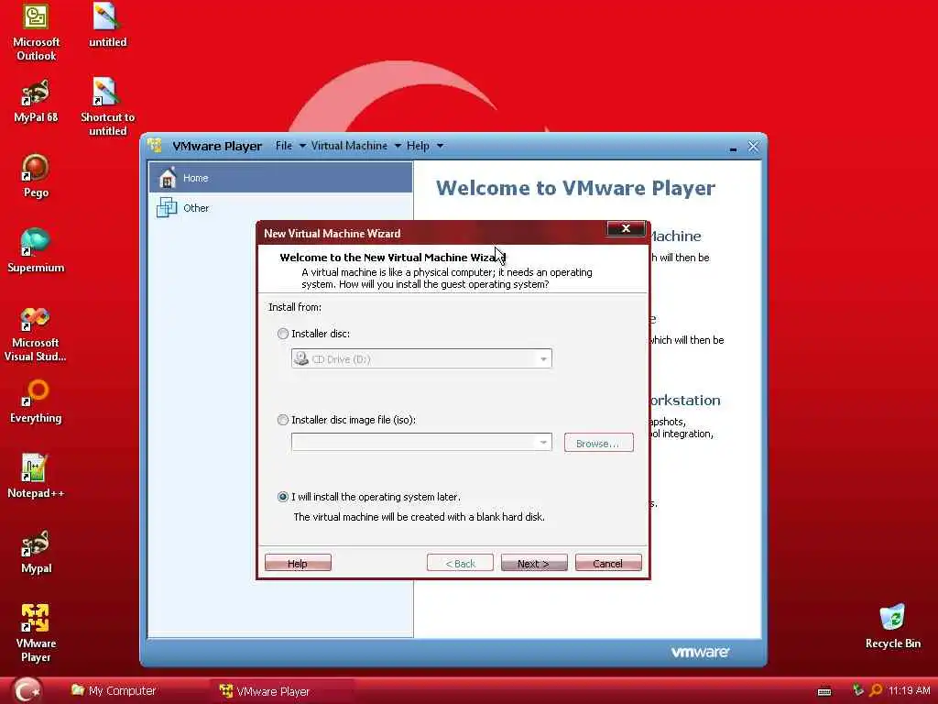Screen dimensions: 938x704
Task: Select the Mypal desktop icon
Action: (36, 551)
